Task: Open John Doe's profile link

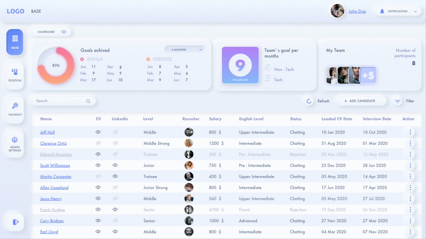Action: point(357,11)
